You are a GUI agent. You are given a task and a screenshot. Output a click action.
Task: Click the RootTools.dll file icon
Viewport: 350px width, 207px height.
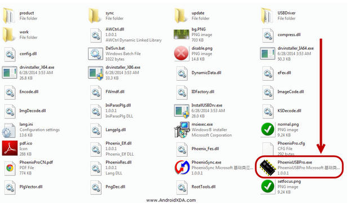[x=182, y=187]
